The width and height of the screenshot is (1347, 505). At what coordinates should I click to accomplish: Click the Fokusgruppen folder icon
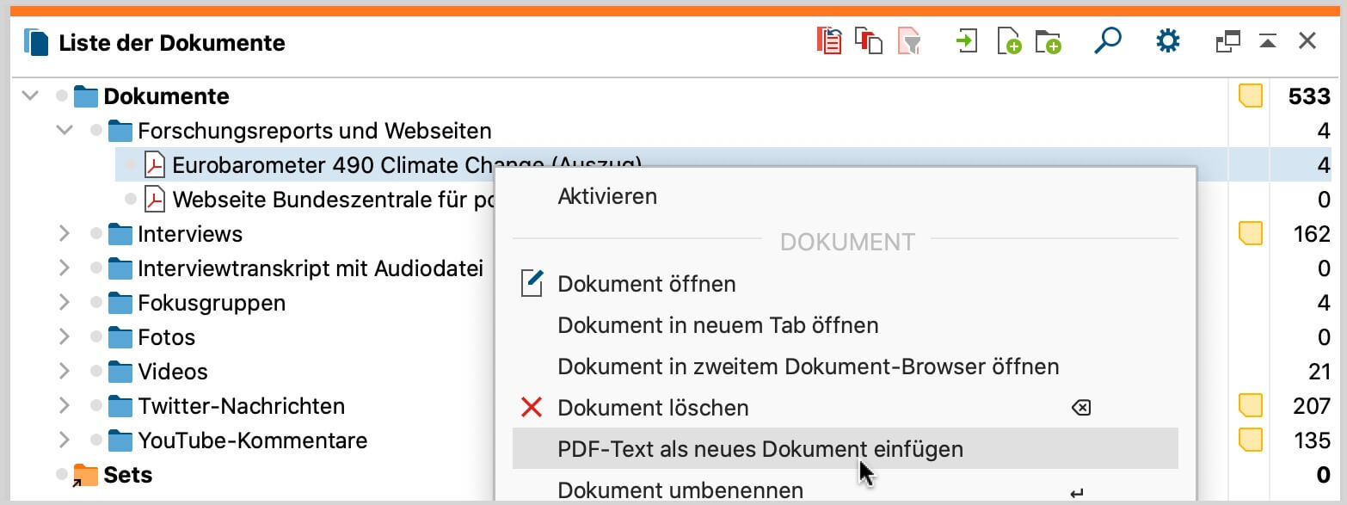pos(120,302)
